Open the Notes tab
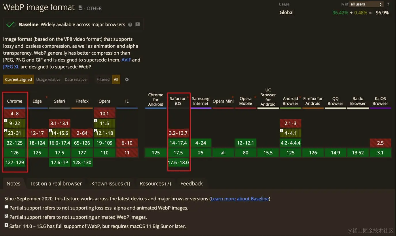This screenshot has width=396, height=236. pos(14,184)
